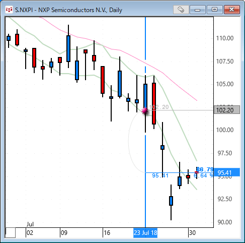Close the NXPI chart window
Viewport: 245px width, 243px height.
point(232,10)
